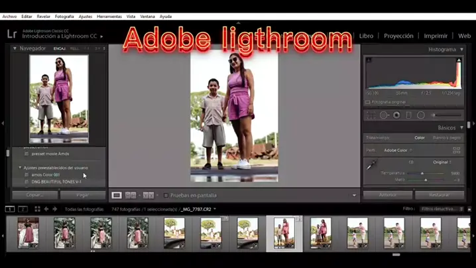Toggle shadow clipping indicator in histogram
Image resolution: width=476 pixels, height=268 pixels.
click(369, 60)
